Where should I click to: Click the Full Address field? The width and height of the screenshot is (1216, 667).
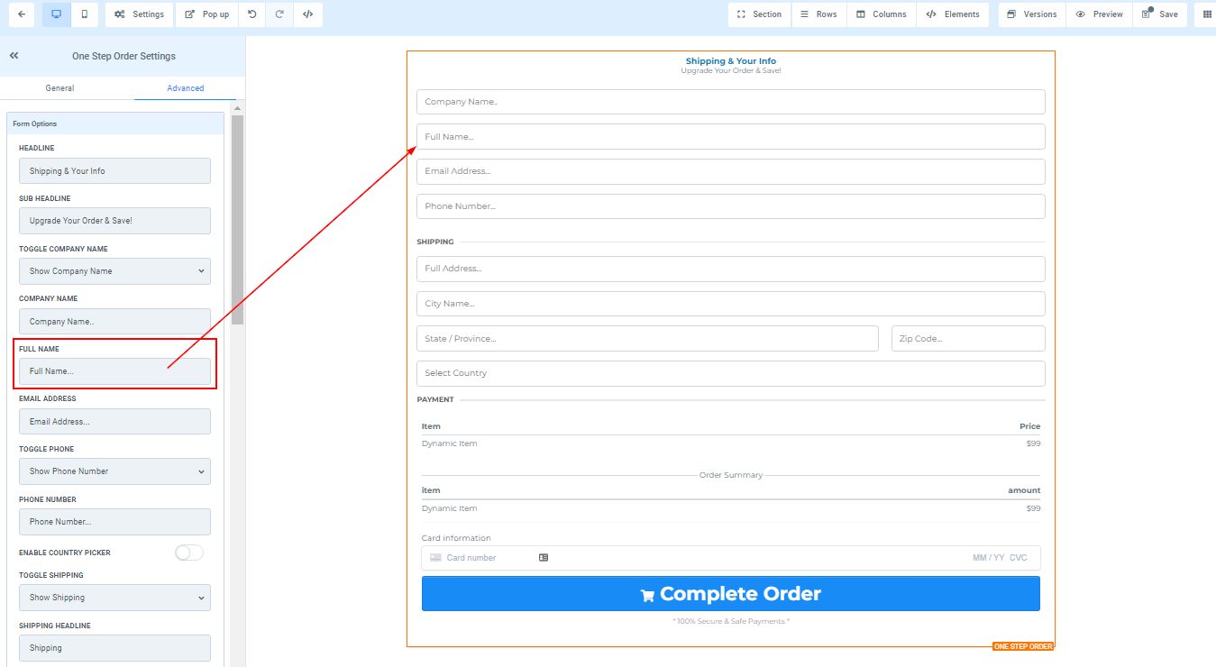(x=731, y=269)
